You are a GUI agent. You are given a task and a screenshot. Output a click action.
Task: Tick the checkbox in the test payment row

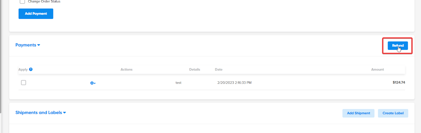(23, 83)
